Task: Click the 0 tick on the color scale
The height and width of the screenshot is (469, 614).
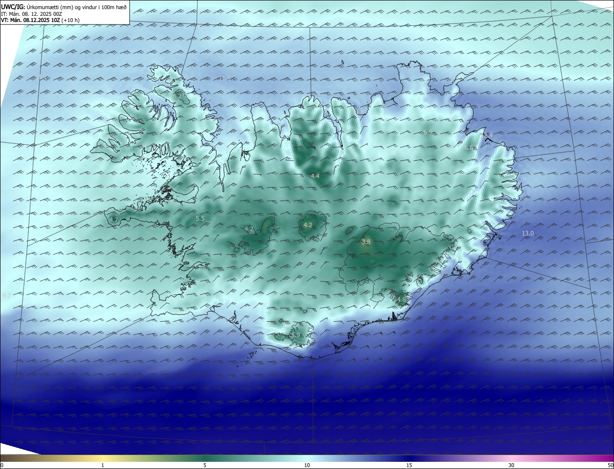Action: pos(2,465)
